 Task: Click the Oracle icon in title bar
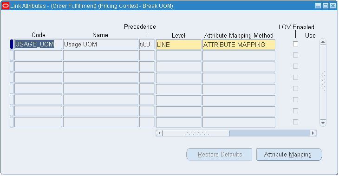point(6,6)
